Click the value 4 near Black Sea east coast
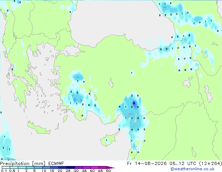Screen dimensions: 222x172 167,49
